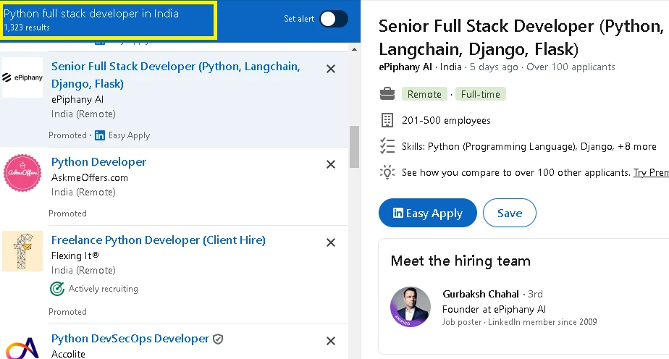Click the skills checklist icon

click(387, 145)
